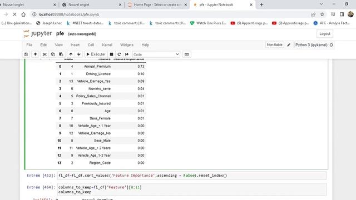Open the tab search chevron
Screen dimensions: 356x200
coord(322,4)
